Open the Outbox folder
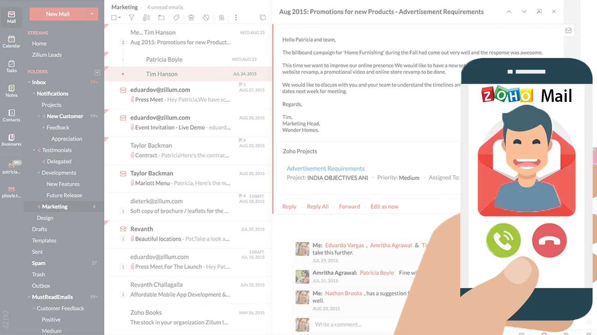Screen dimensions: 597x335 point(41,286)
